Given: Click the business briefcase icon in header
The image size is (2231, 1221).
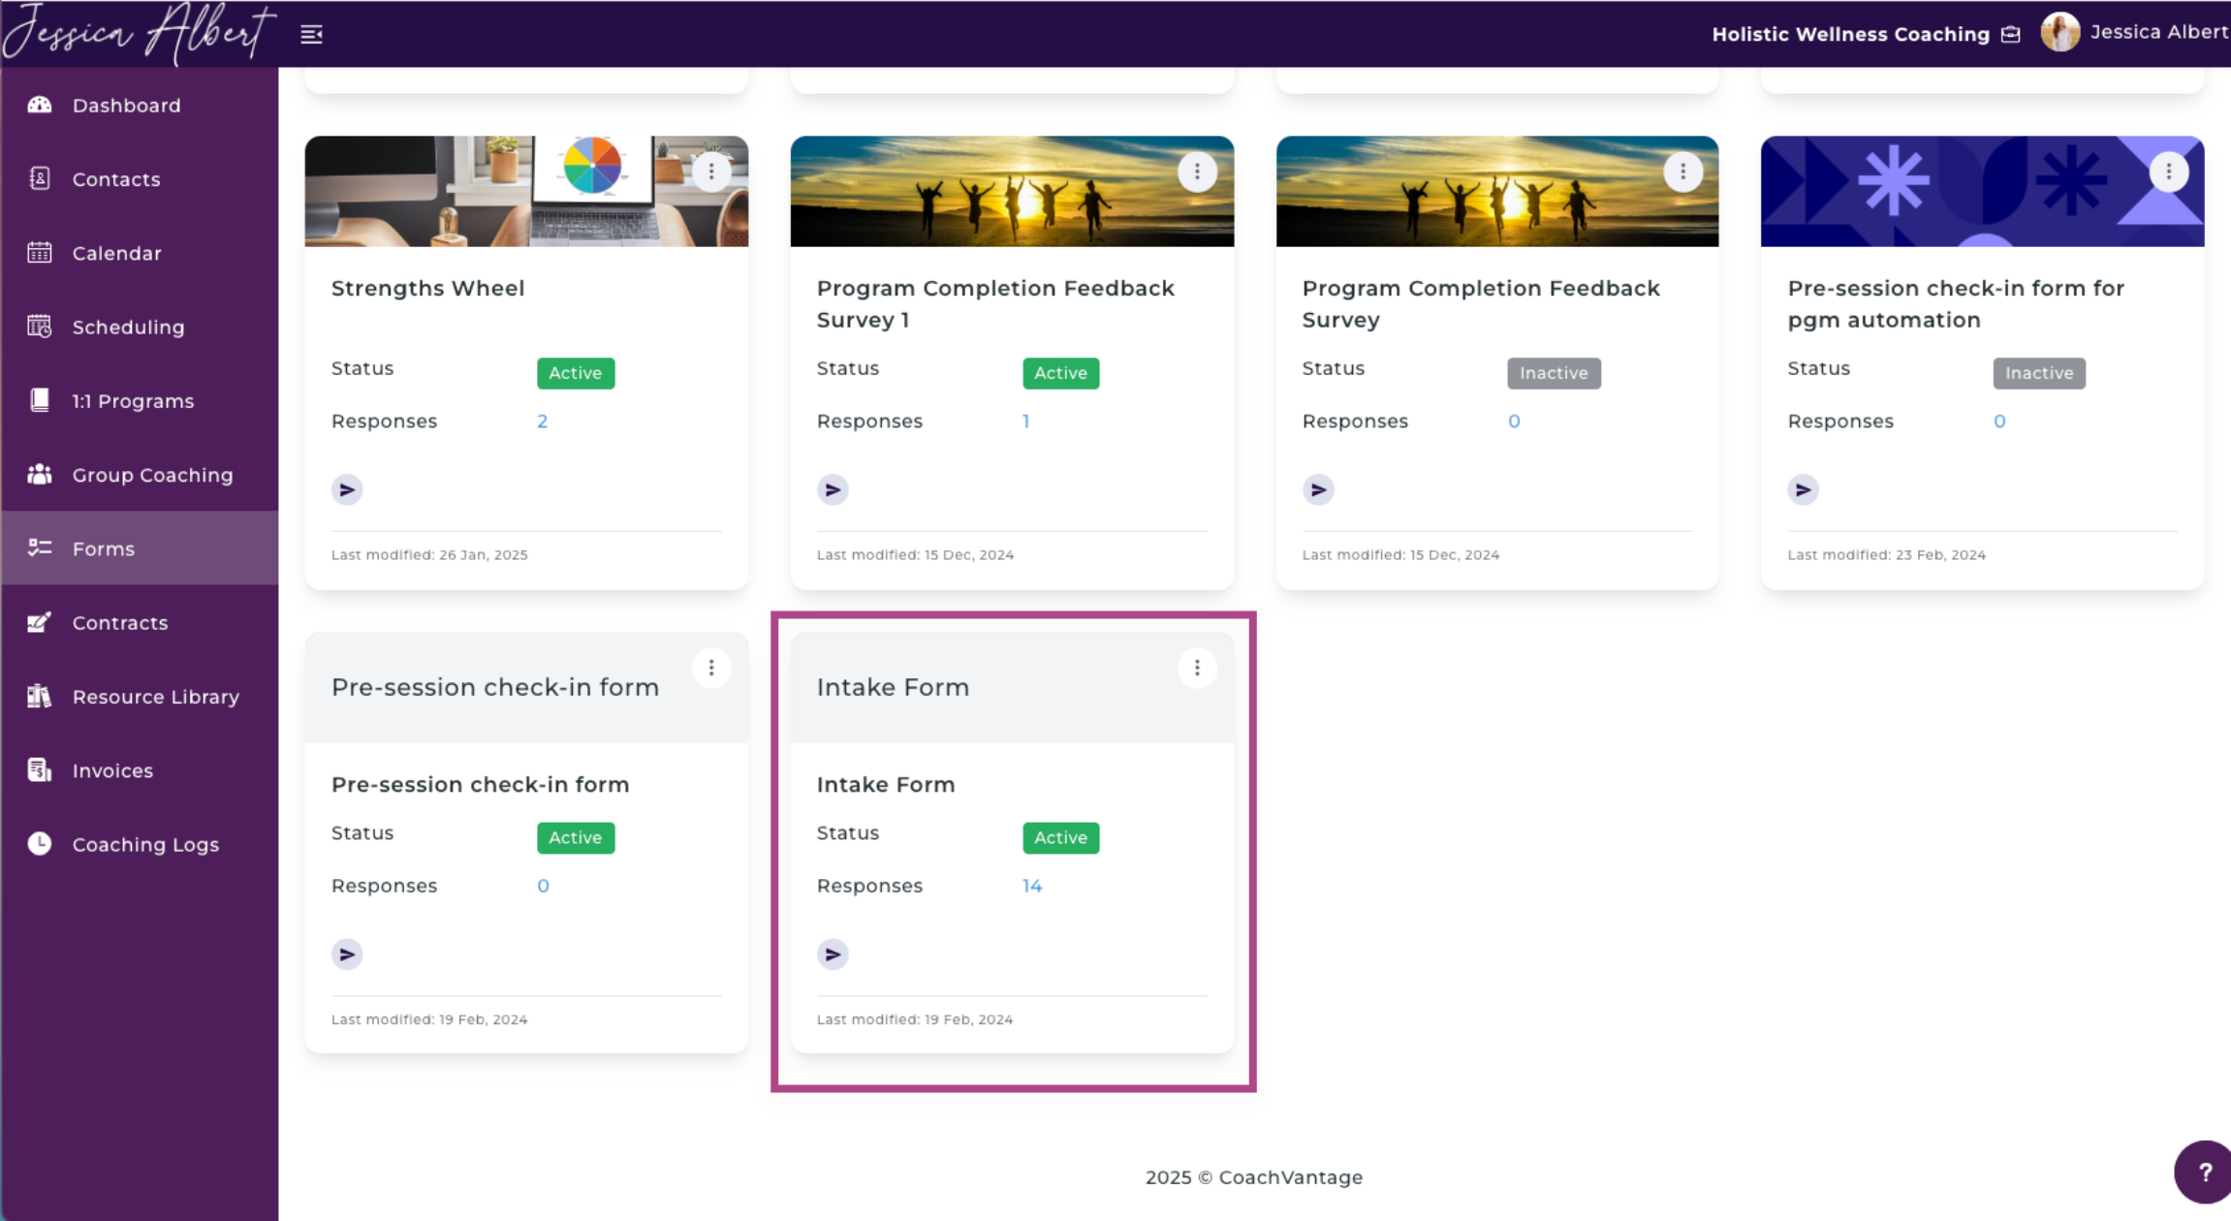Looking at the screenshot, I should click(x=2011, y=35).
